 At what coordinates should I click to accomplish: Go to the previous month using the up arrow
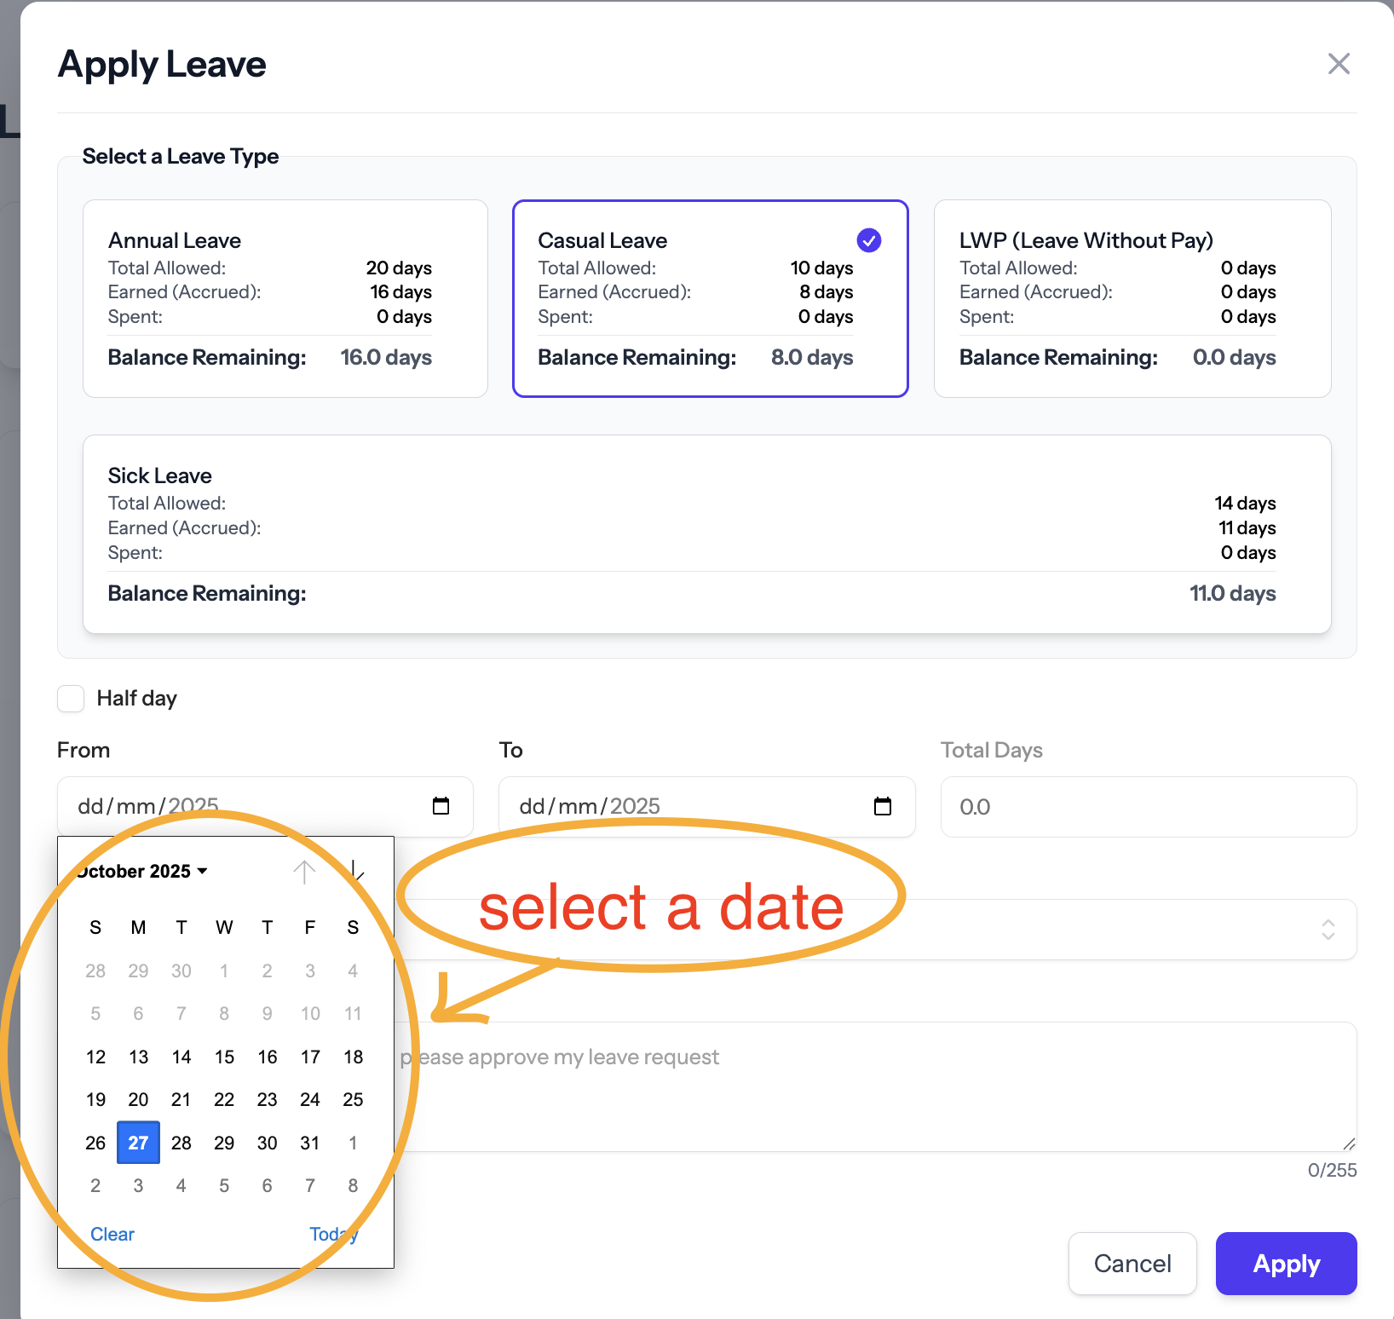[304, 872]
